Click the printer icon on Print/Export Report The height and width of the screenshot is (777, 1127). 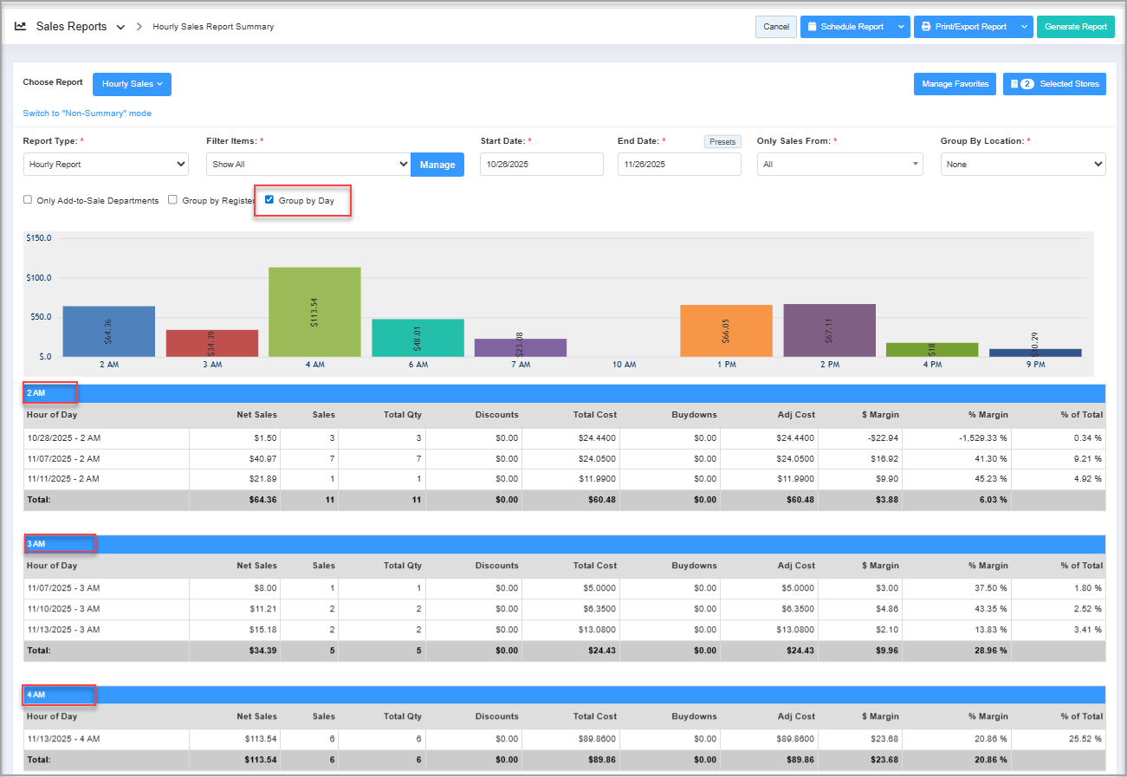pyautogui.click(x=926, y=27)
